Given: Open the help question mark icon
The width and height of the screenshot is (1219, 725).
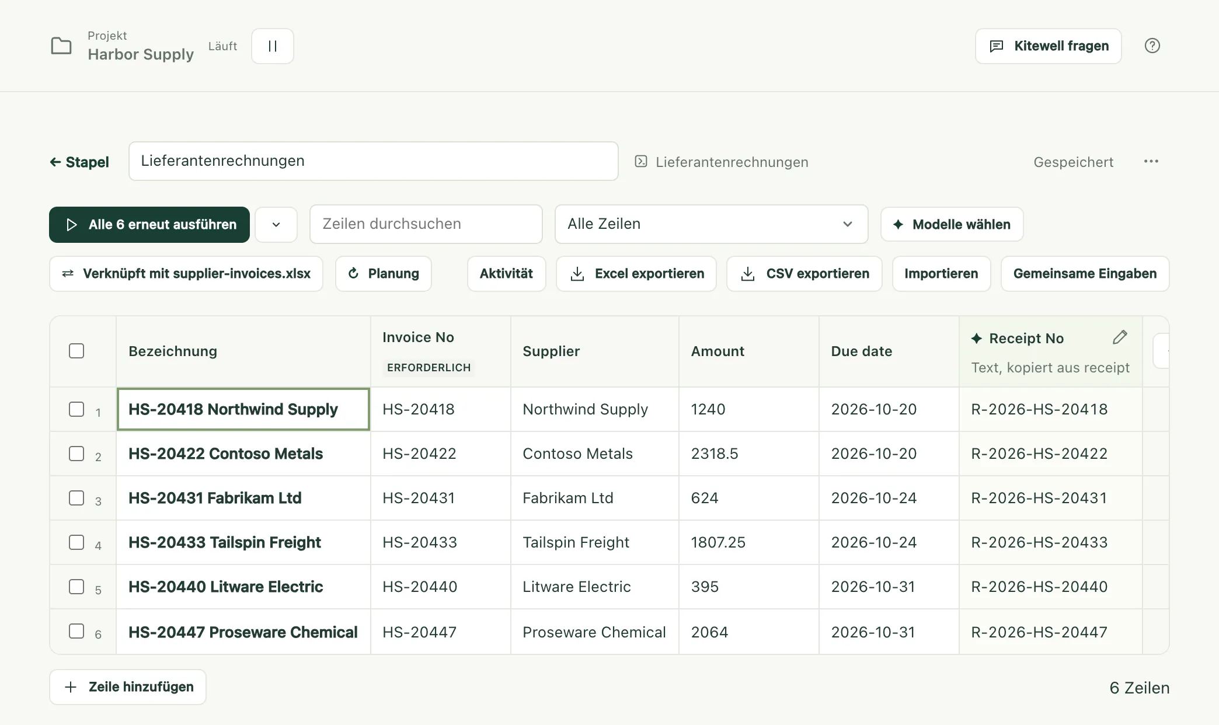Looking at the screenshot, I should pyautogui.click(x=1152, y=46).
